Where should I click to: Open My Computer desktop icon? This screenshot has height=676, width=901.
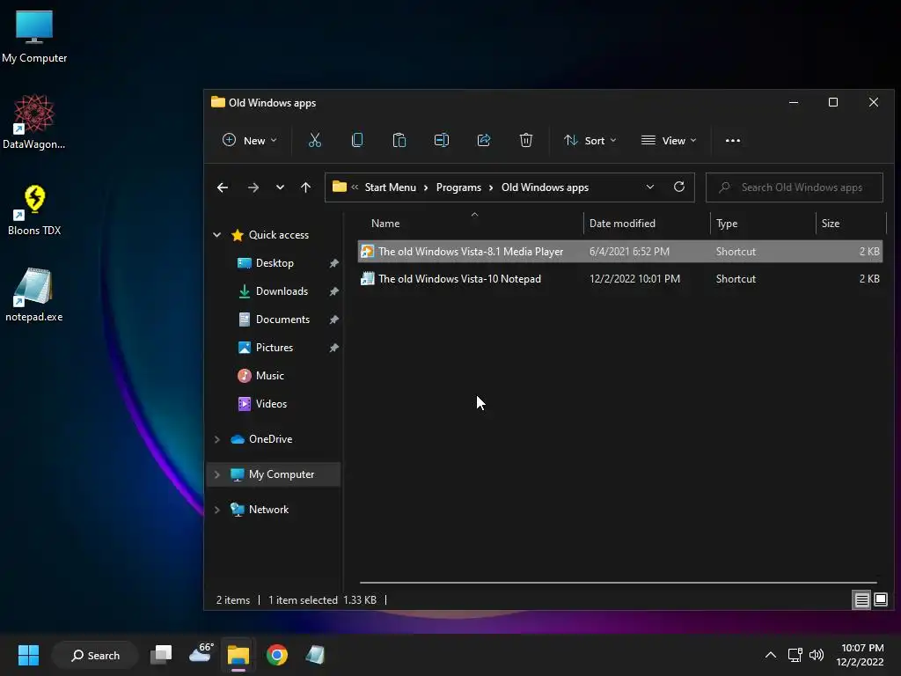pos(34,37)
